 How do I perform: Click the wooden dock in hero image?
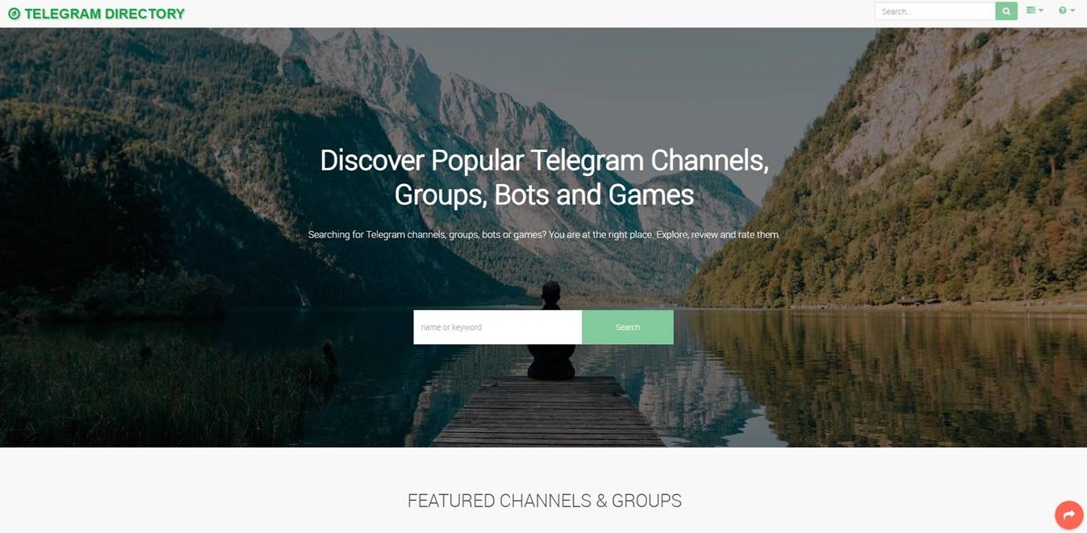coord(549,412)
